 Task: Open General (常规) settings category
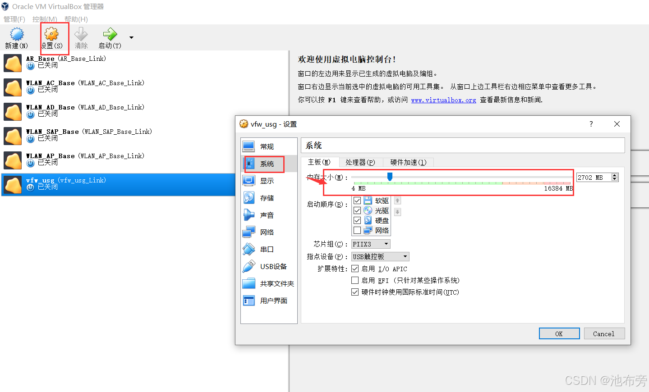point(269,146)
